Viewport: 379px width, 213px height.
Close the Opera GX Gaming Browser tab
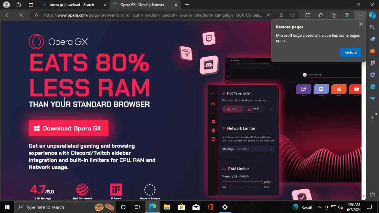pyautogui.click(x=176, y=5)
